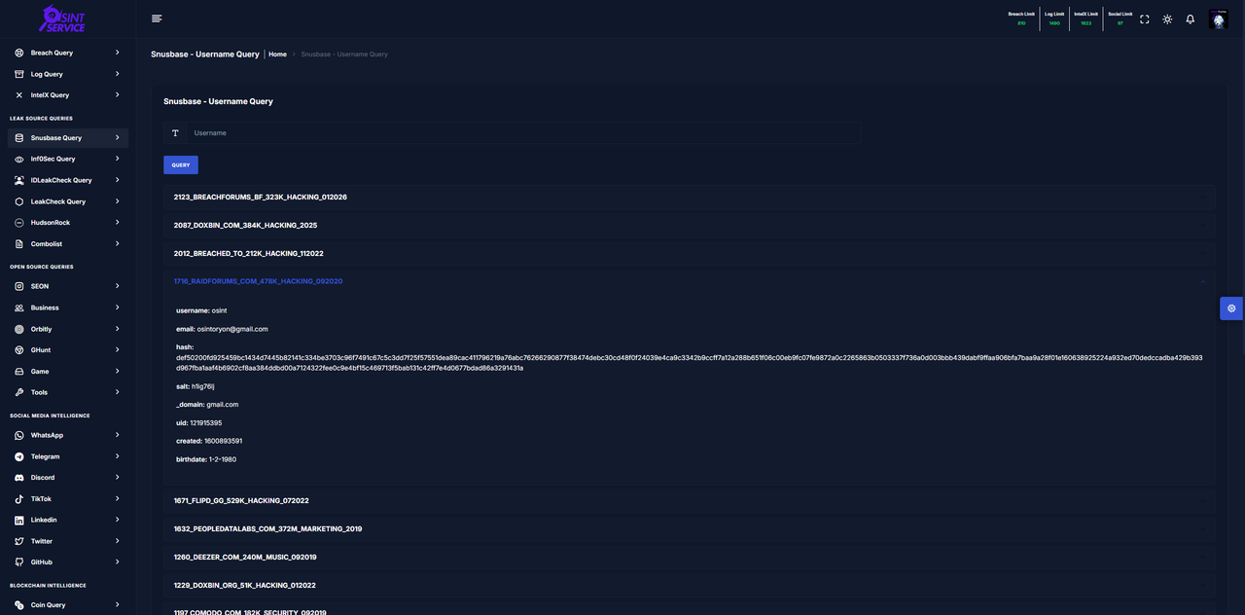Click the Business sidebar icon
This screenshot has height=615, width=1245.
tap(19, 307)
